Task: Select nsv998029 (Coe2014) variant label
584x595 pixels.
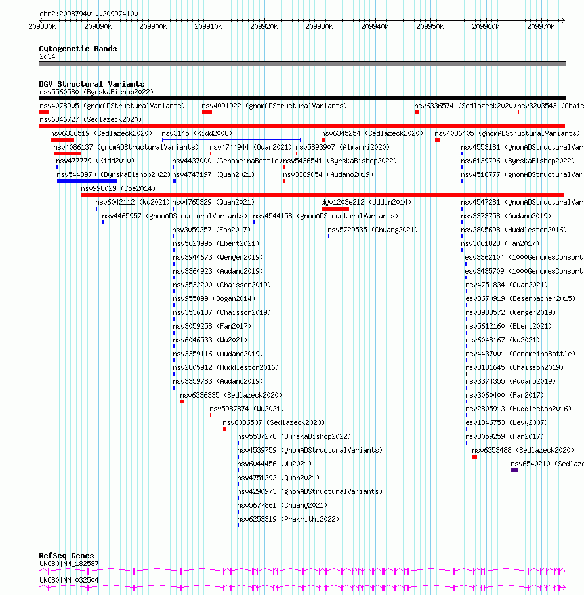Action: tap(118, 188)
